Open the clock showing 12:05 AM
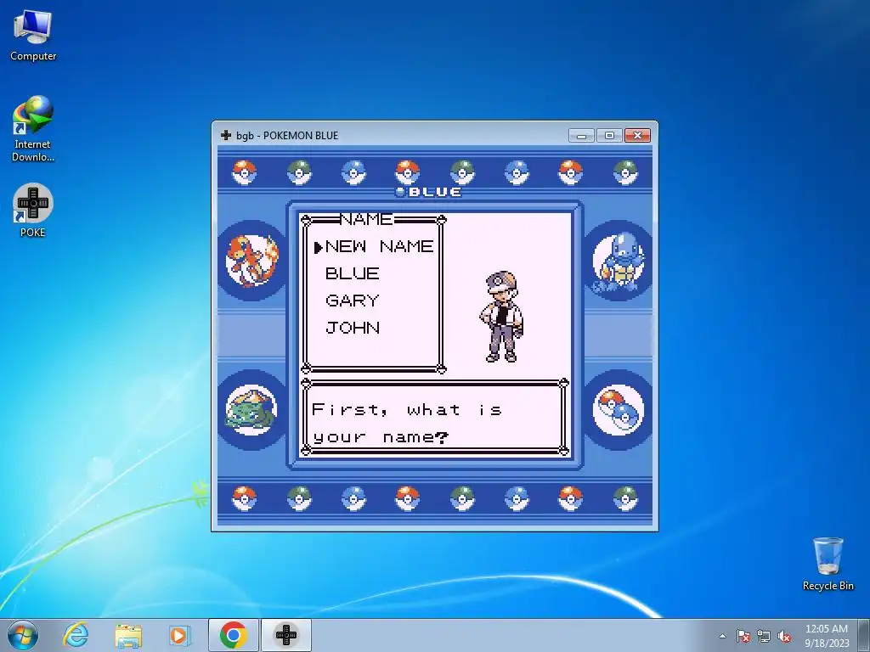The width and height of the screenshot is (870, 652). pos(827,635)
